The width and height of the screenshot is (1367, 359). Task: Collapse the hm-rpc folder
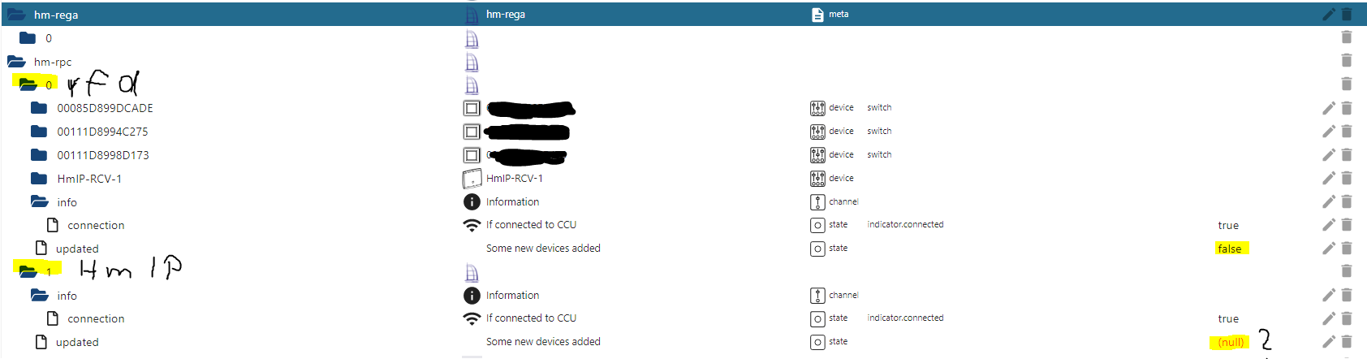(16, 62)
